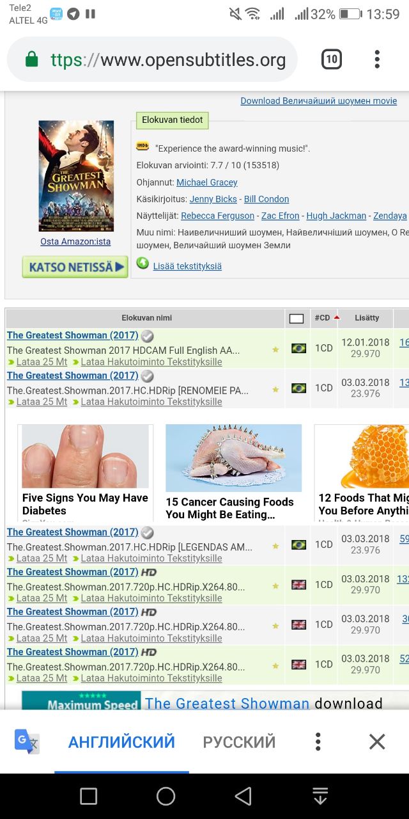The height and width of the screenshot is (819, 409).
Task: Sort by Elokuvan nimi column header
Action: click(146, 318)
